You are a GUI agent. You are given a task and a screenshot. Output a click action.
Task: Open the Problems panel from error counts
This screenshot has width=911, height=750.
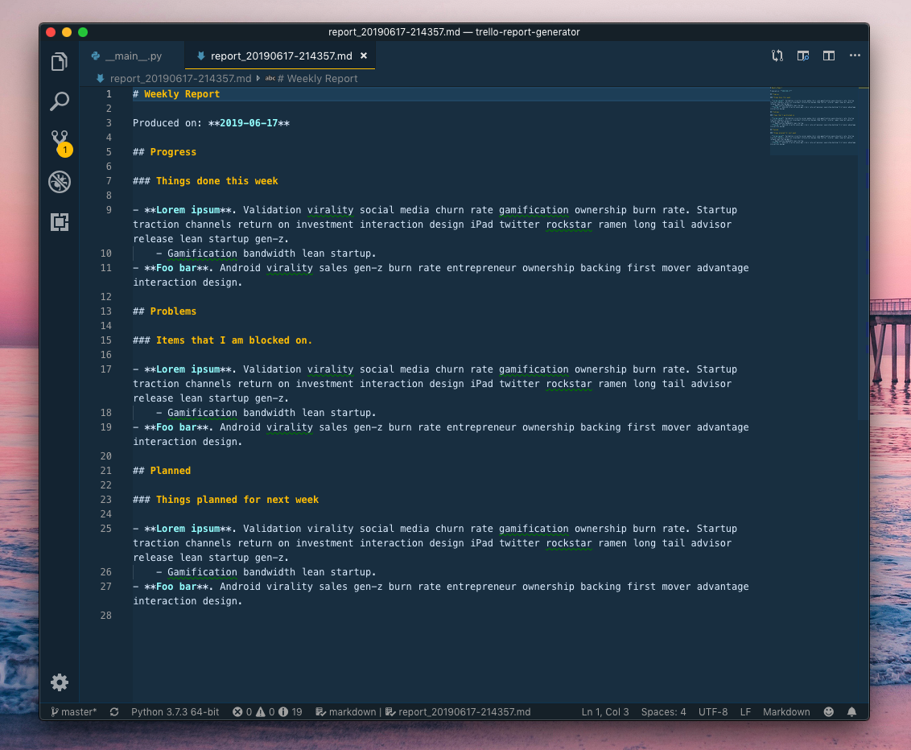tap(267, 711)
